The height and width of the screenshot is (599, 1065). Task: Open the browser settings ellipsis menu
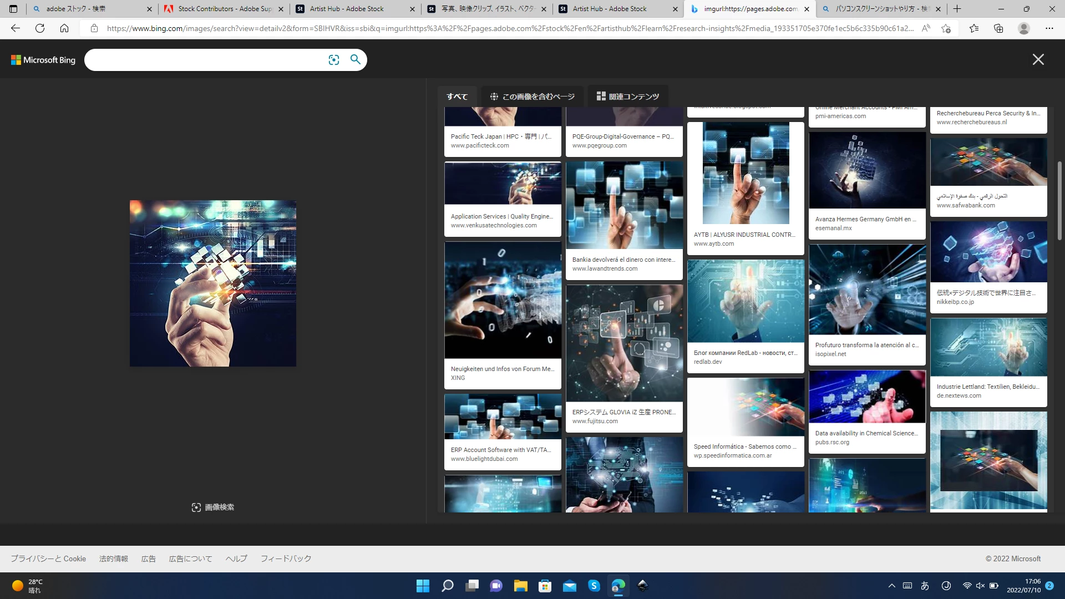pyautogui.click(x=1049, y=28)
